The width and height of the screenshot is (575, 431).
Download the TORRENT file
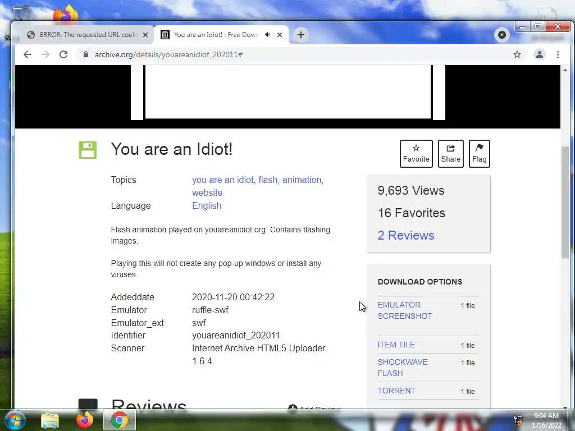coord(396,391)
